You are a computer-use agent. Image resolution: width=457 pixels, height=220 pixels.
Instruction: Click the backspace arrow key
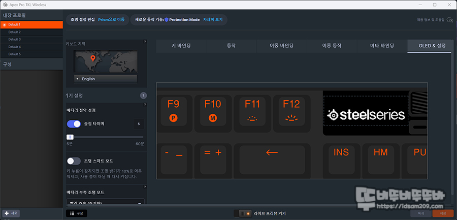coord(272,160)
